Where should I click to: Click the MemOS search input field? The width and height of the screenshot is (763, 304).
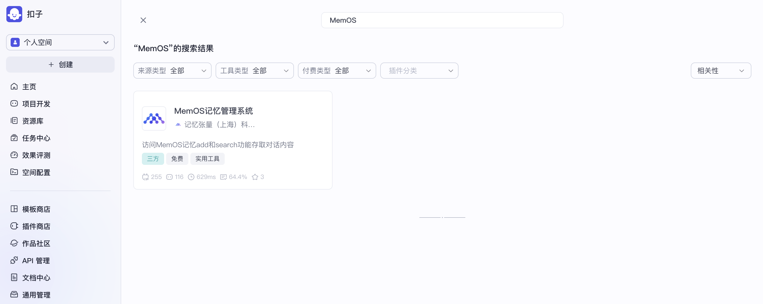(x=442, y=20)
